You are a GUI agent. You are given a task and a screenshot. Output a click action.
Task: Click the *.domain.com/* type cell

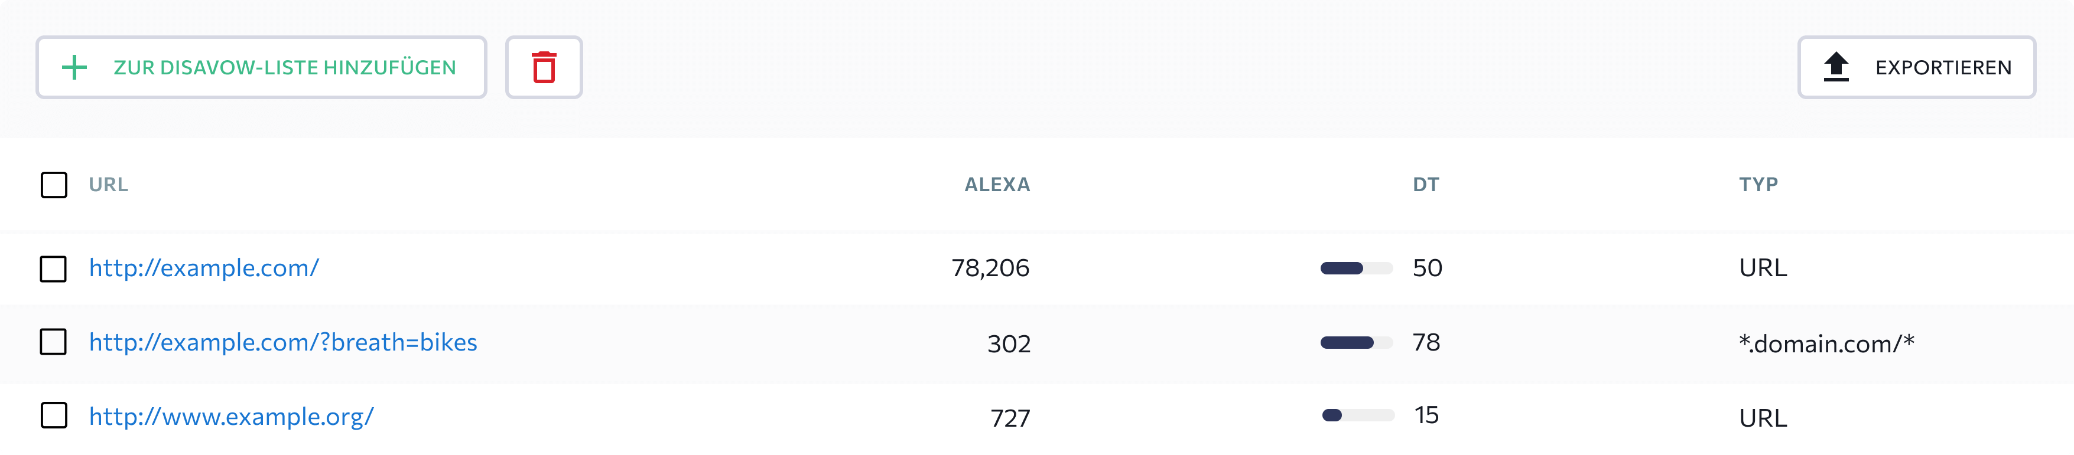[1826, 343]
